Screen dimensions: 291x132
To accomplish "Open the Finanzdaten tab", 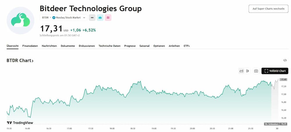I will [30, 46].
